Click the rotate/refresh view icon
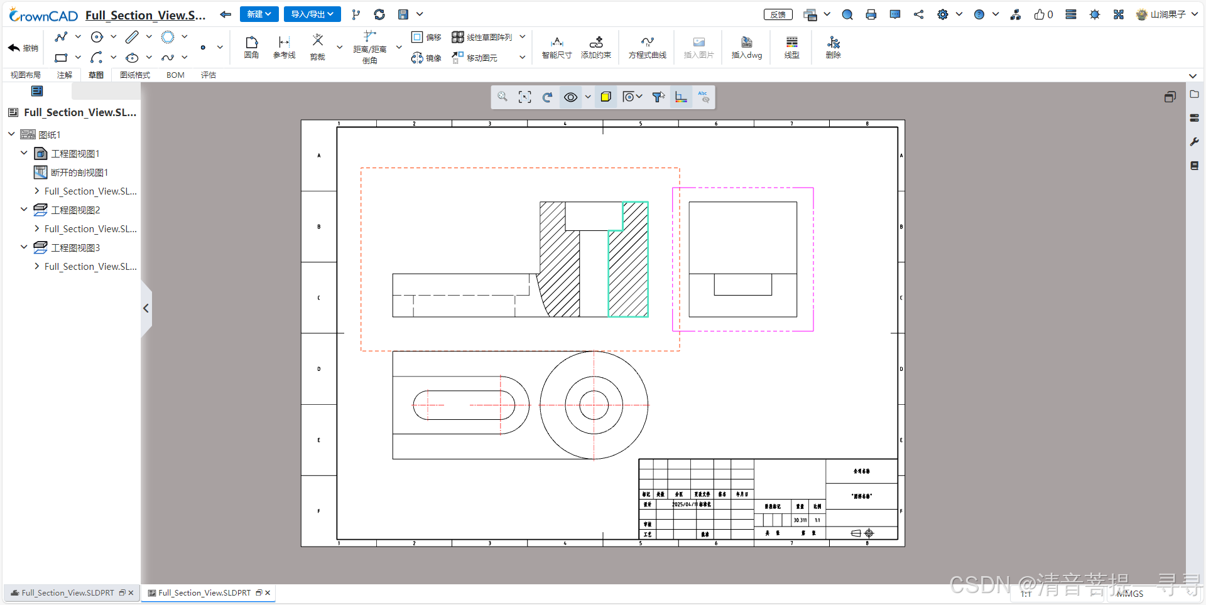 (548, 97)
